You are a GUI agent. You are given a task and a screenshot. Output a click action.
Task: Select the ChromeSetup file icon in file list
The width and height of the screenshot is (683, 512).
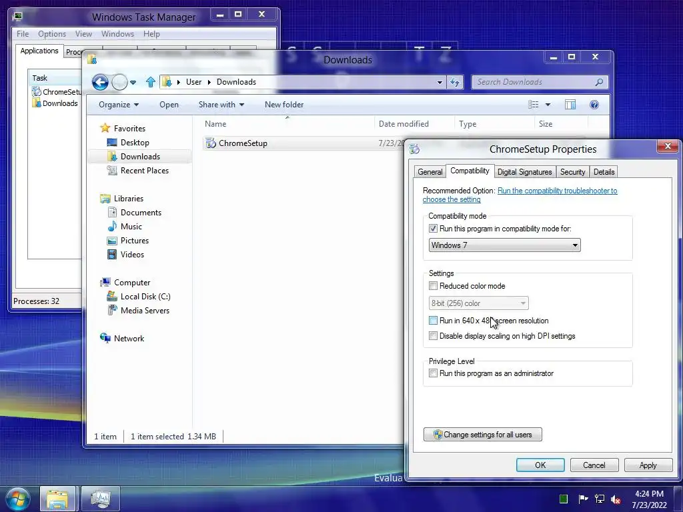(x=211, y=143)
